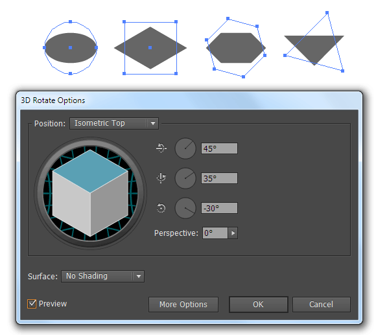The image size is (376, 335).
Task: Expand the Perspective slider arrow
Action: click(x=233, y=233)
